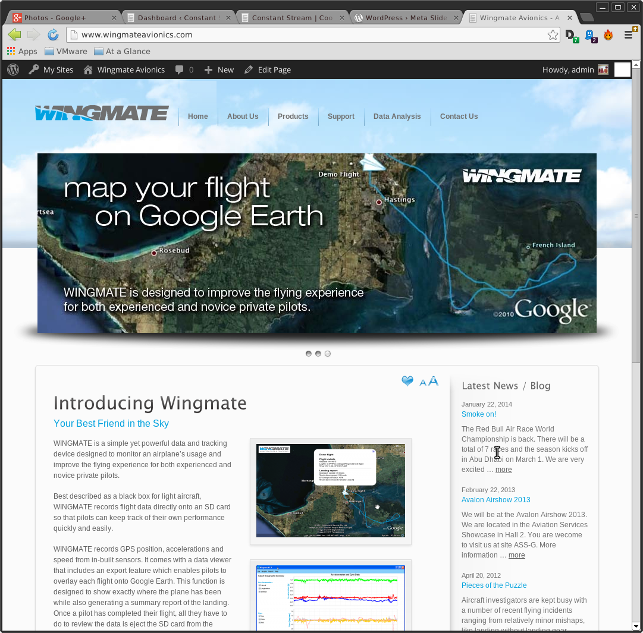Click the February 22, 2013 date
The width and height of the screenshot is (643, 633).
pos(488,490)
